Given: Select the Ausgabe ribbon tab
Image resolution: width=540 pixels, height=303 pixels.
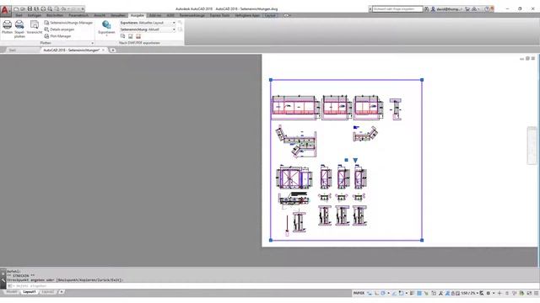Looking at the screenshot, I should (x=138, y=15).
